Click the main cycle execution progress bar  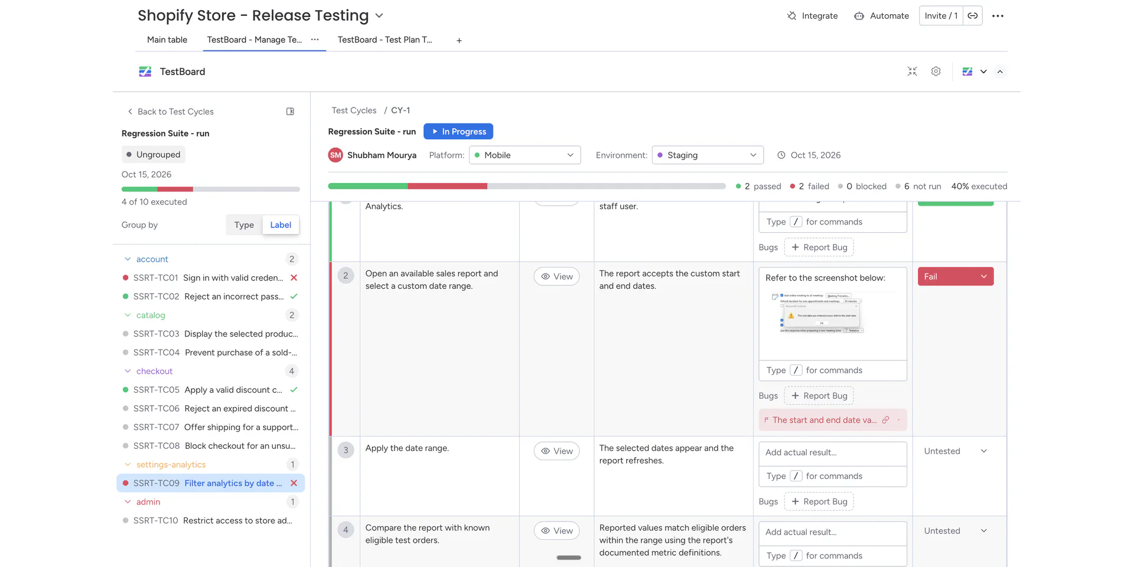tap(527, 186)
